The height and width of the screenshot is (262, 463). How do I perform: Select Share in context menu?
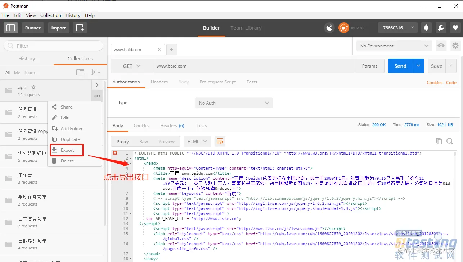pos(75,107)
